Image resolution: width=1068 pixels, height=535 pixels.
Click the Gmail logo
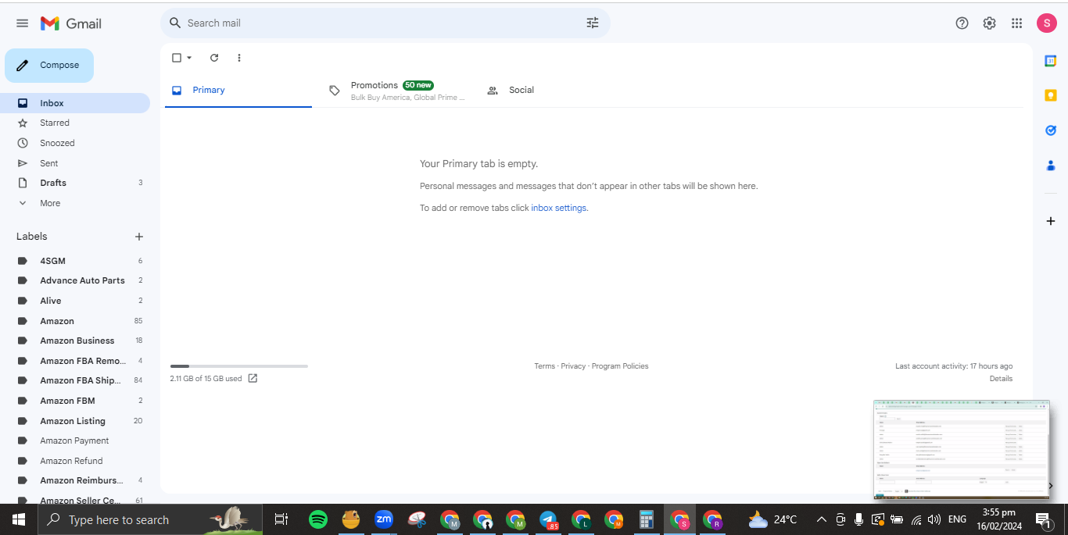click(71, 23)
